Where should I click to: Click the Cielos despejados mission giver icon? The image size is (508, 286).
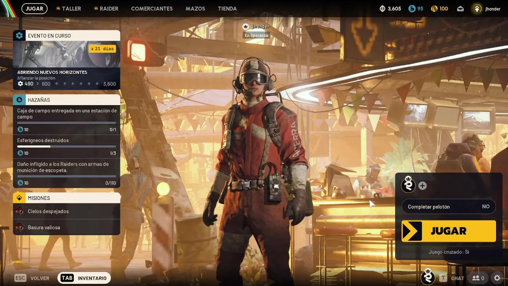[19, 211]
